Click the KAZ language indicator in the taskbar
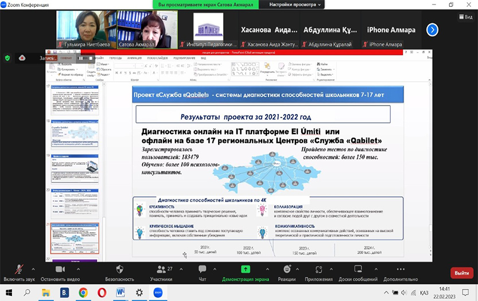The width and height of the screenshot is (478, 301). pyautogui.click(x=424, y=292)
